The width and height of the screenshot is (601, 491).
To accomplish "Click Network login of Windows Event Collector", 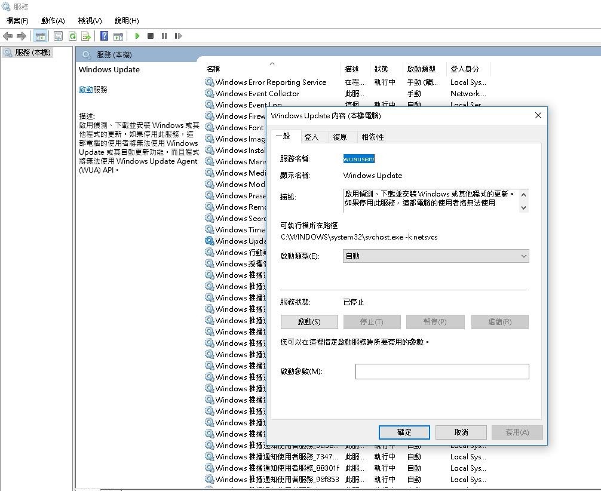I will coord(468,94).
